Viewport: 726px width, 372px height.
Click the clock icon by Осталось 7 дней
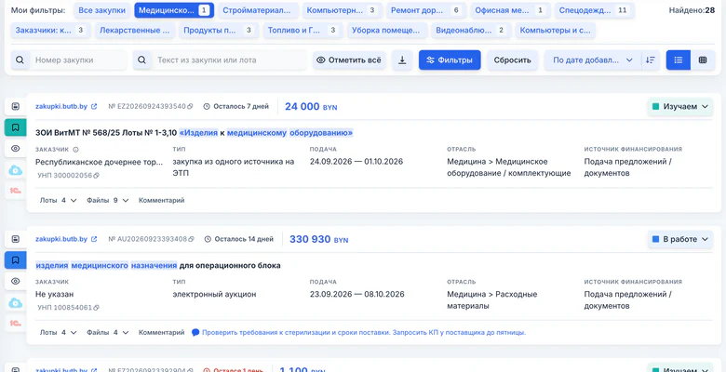point(207,106)
